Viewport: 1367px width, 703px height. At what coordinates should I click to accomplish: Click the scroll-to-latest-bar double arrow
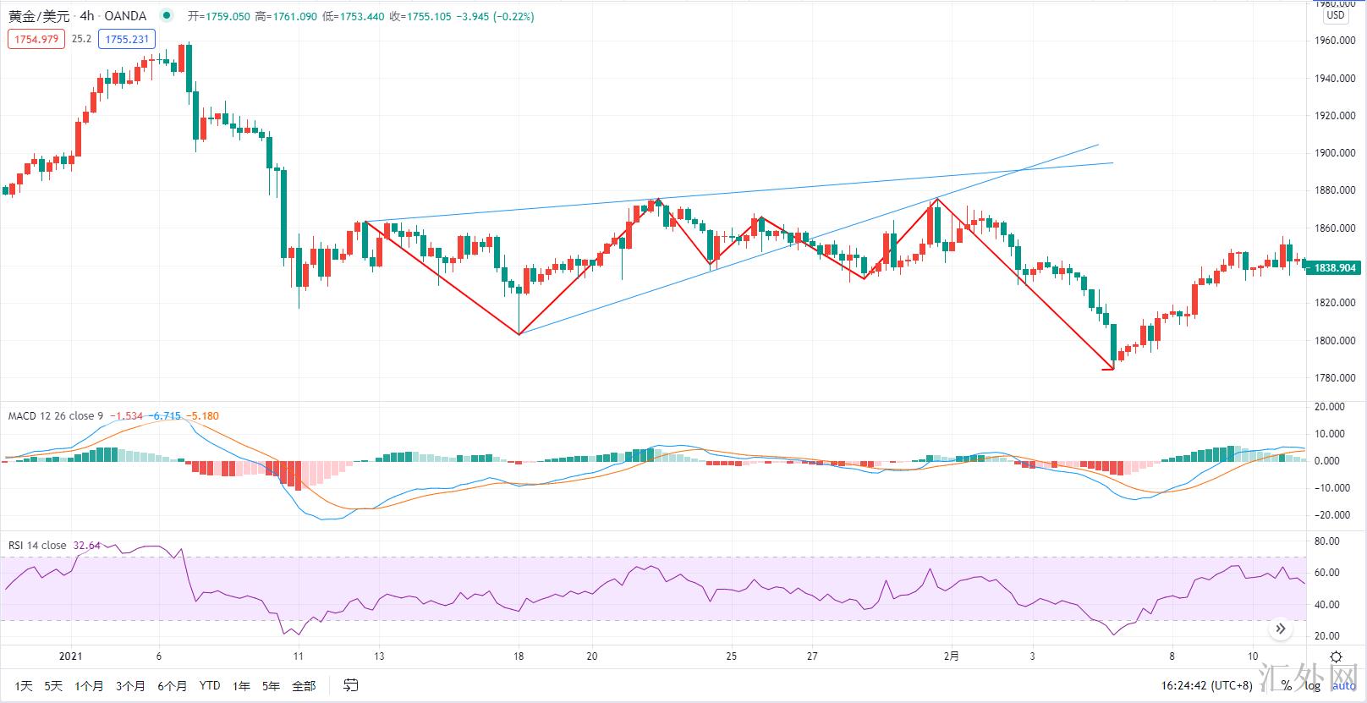tap(1280, 629)
